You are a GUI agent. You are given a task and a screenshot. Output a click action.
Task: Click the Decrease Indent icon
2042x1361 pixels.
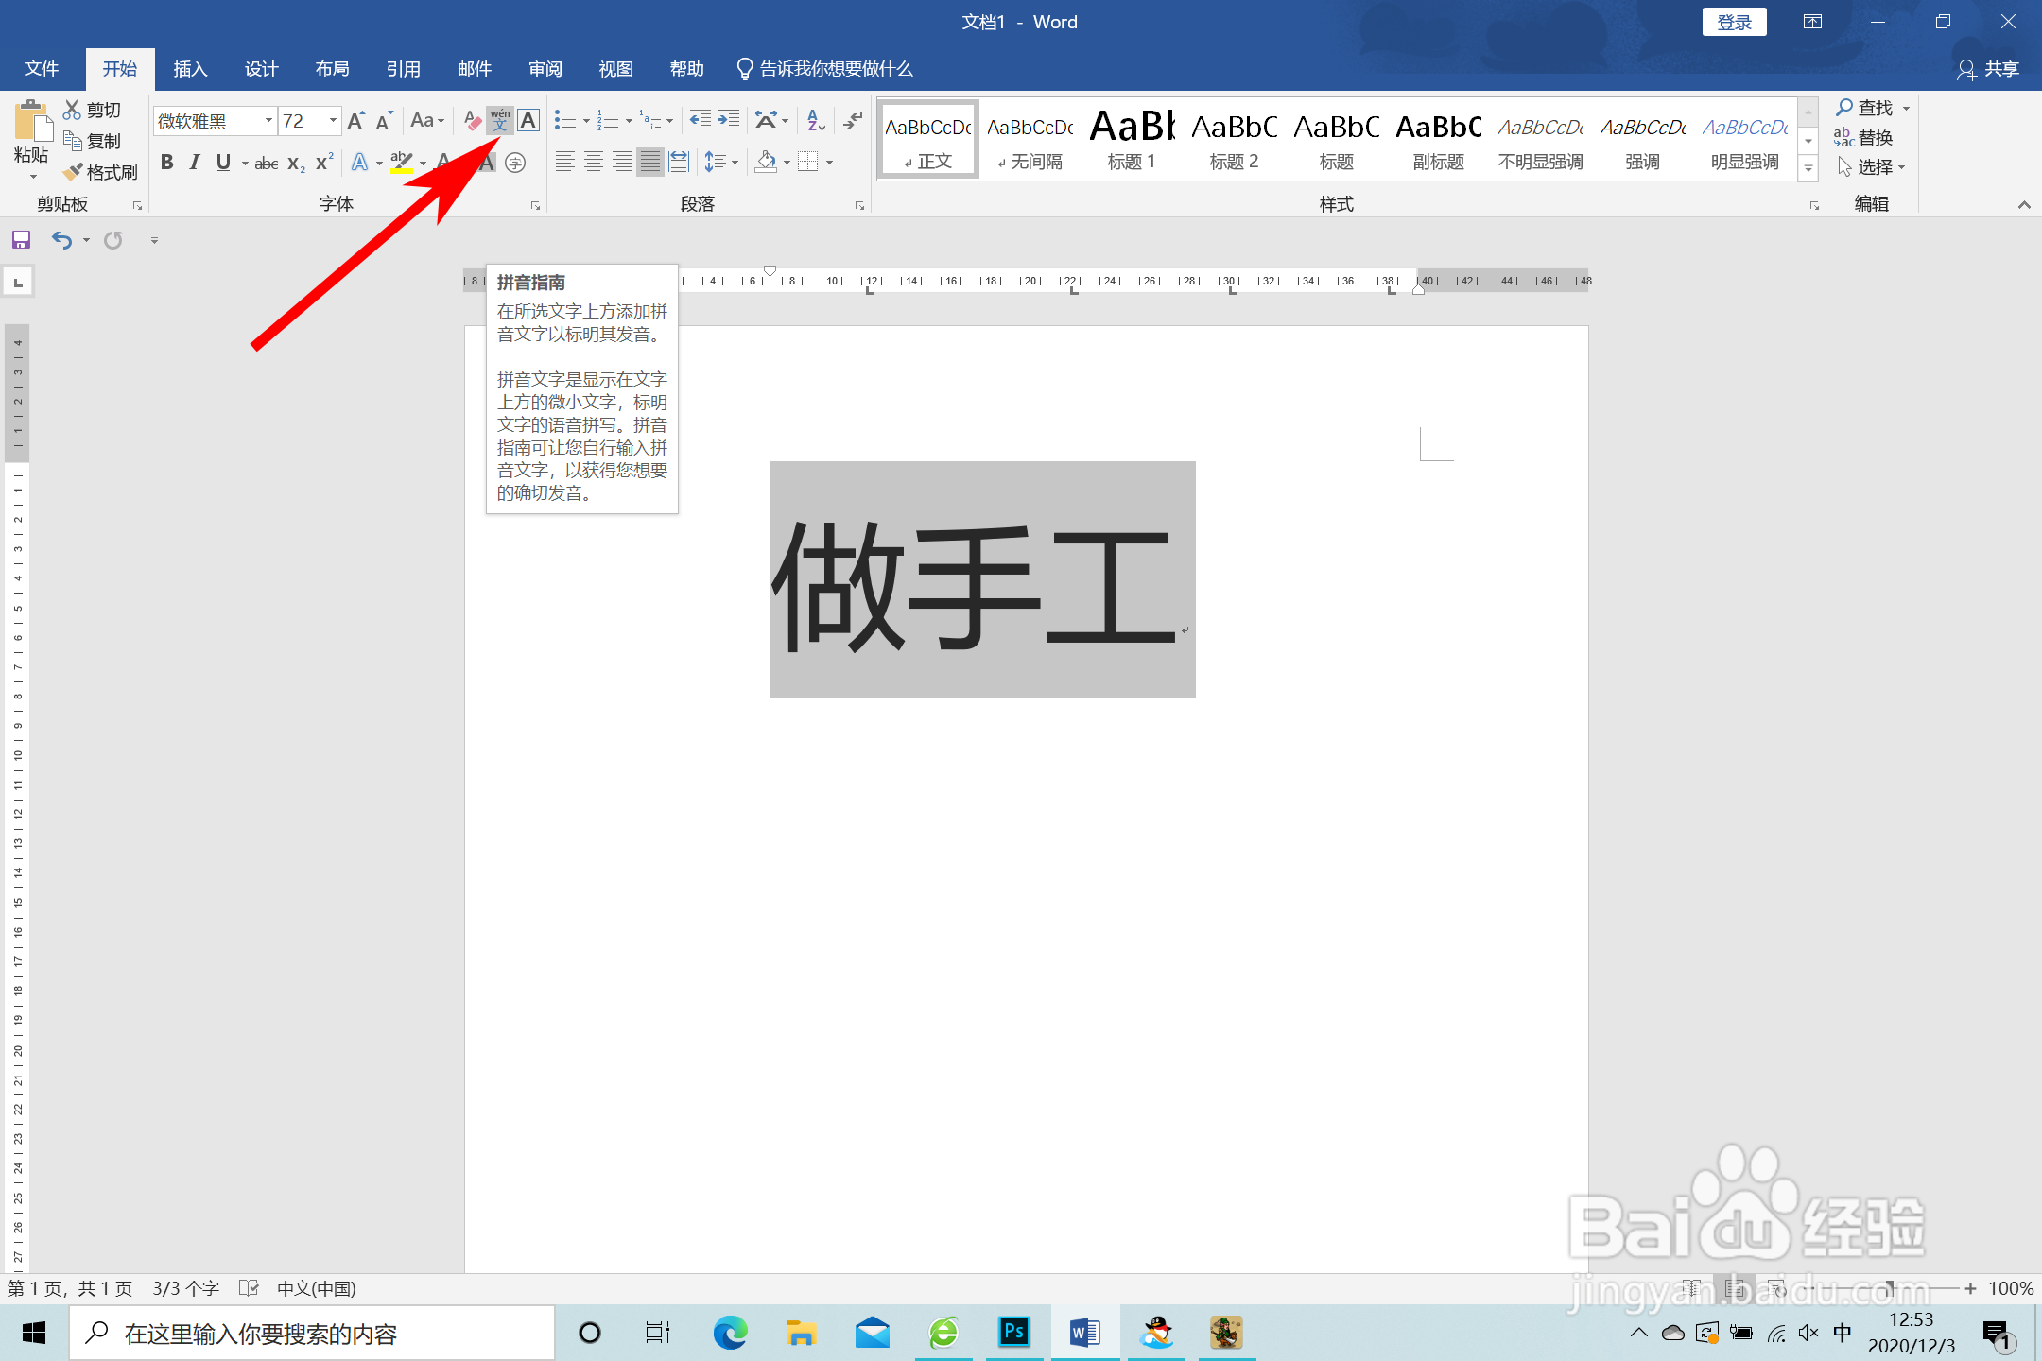coord(700,120)
